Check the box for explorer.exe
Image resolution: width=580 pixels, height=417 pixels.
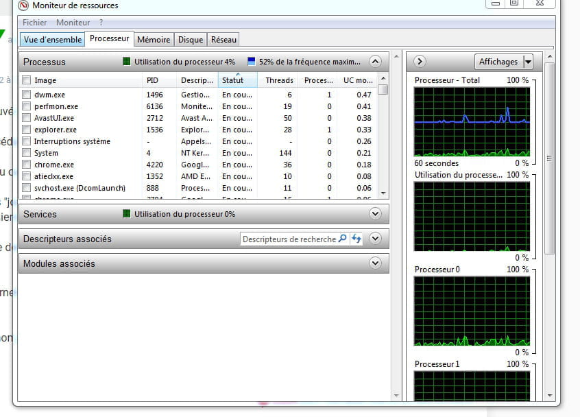[x=26, y=130]
